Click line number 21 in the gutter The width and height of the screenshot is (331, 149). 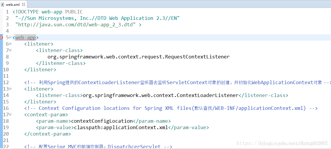click(6, 141)
